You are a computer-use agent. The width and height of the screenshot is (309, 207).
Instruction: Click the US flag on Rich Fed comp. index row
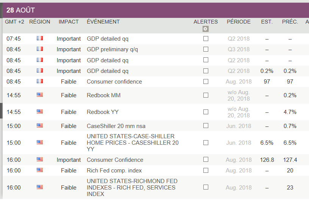(40, 170)
